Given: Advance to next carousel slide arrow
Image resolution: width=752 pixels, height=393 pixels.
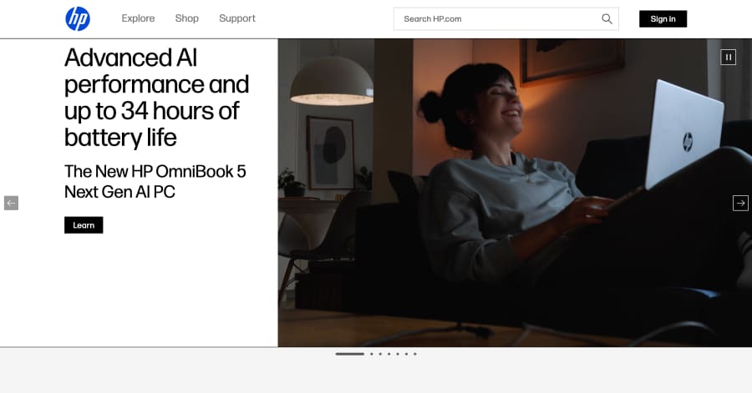Looking at the screenshot, I should [740, 203].
